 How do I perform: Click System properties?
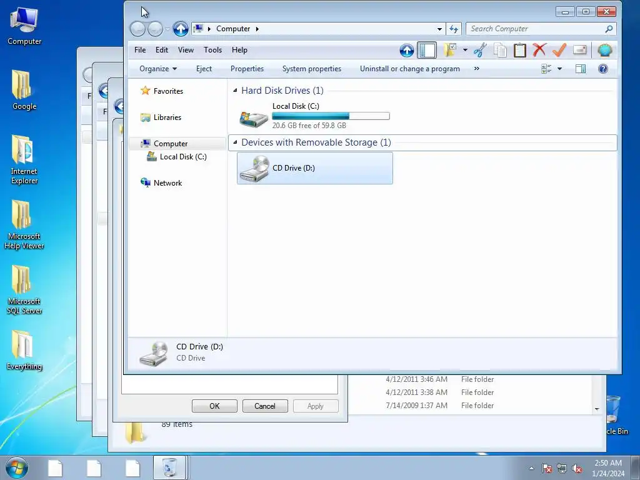(x=311, y=69)
